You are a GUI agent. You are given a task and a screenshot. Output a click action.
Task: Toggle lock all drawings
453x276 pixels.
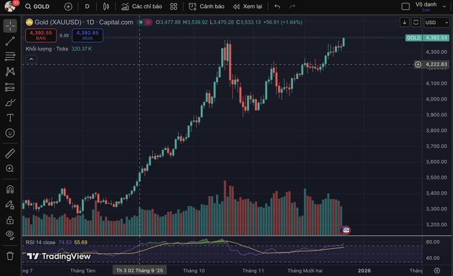[x=10, y=219]
